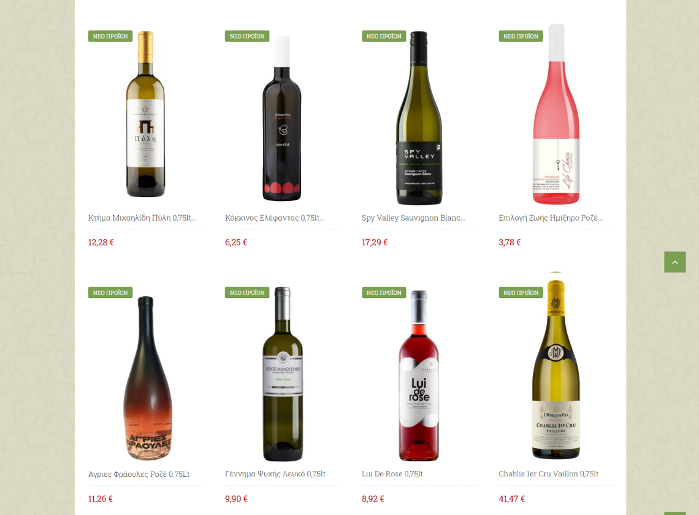Select the Lui de rose bottle image
The width and height of the screenshot is (699, 515).
[x=419, y=375]
